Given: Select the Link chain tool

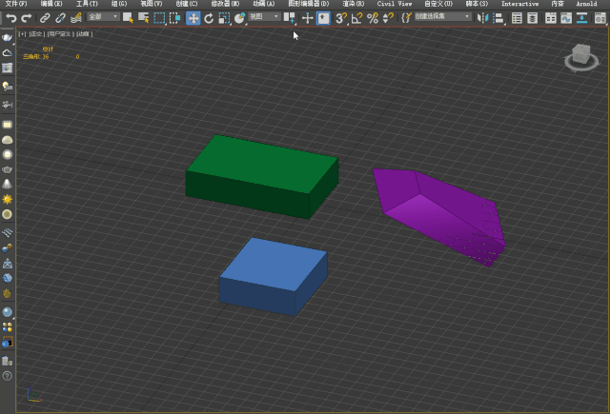Looking at the screenshot, I should [x=45, y=18].
